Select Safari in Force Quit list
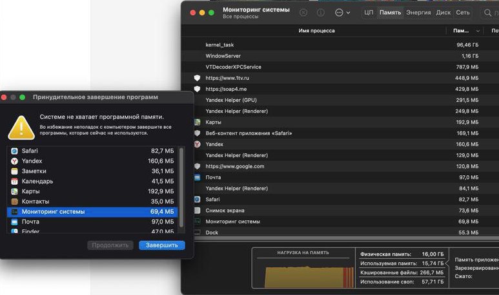The image size is (499, 295). point(92,151)
